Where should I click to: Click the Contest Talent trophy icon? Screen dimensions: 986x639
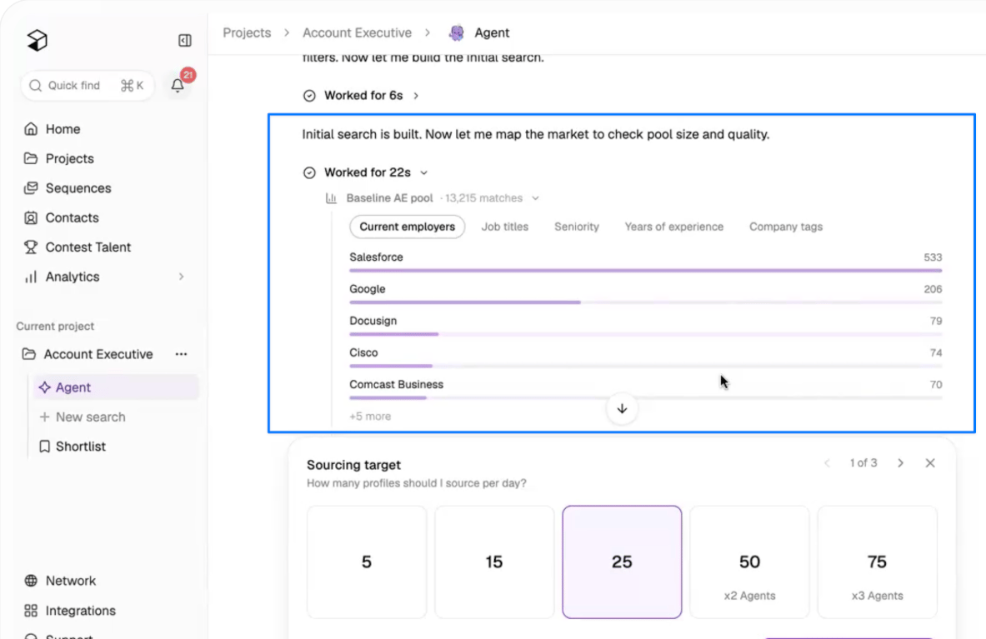click(31, 247)
